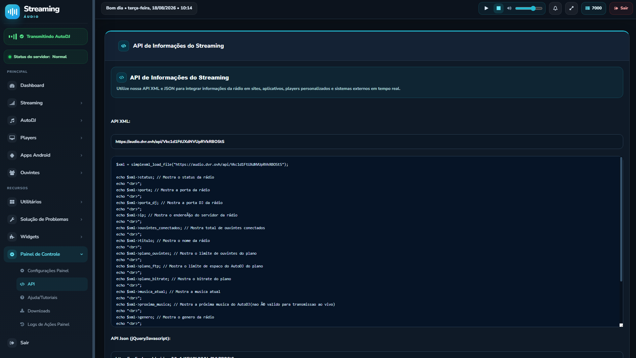Start playback with the play button

pyautogui.click(x=486, y=8)
